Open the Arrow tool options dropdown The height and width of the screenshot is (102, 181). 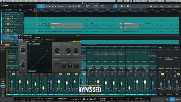(44, 6)
